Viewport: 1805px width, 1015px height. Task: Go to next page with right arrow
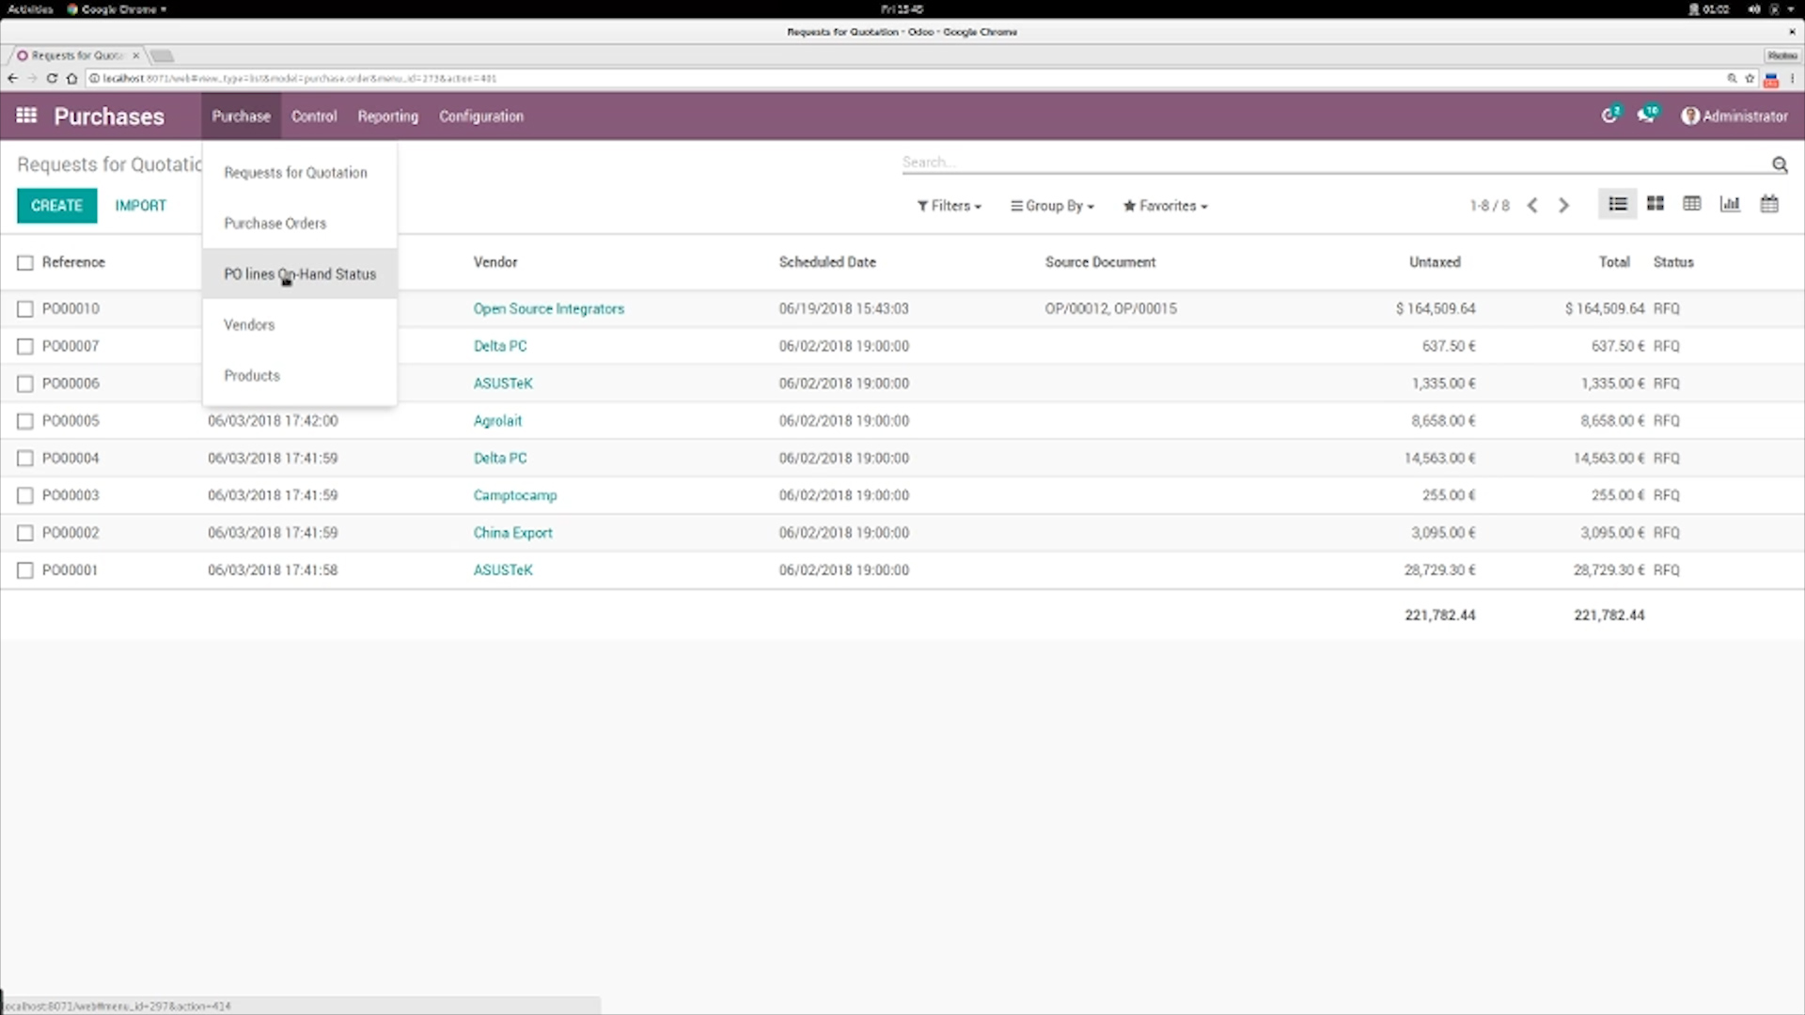(1563, 205)
